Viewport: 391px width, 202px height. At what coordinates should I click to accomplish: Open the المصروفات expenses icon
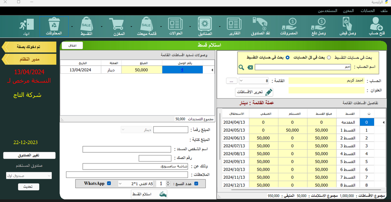tap(289, 26)
